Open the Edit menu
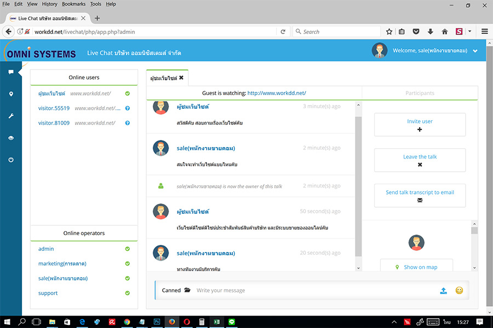 pyautogui.click(x=18, y=4)
